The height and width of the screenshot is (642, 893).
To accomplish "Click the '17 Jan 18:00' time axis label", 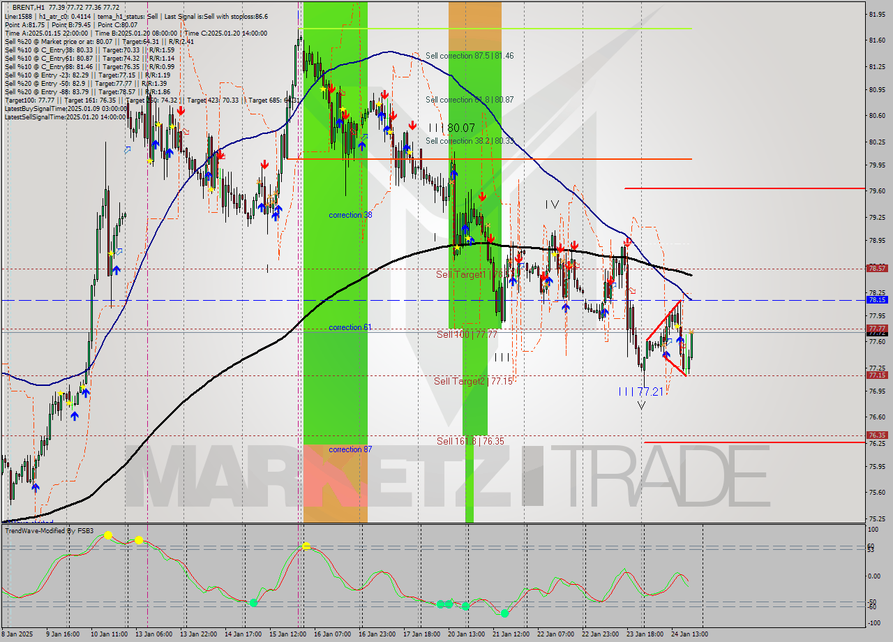I will tap(421, 634).
